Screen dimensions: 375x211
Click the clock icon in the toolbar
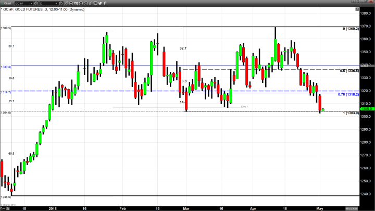[61, 4]
